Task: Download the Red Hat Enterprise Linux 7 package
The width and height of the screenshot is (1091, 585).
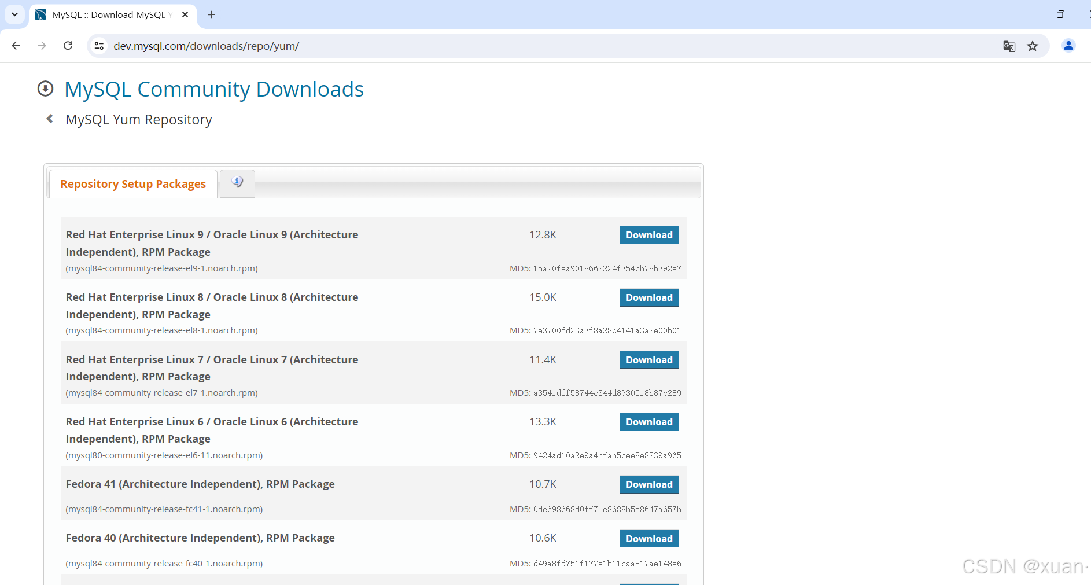Action: point(649,360)
